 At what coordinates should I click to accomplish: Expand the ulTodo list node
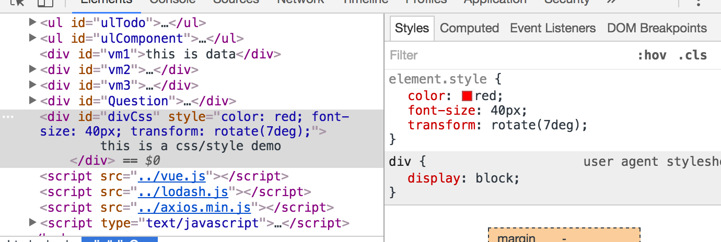point(32,22)
